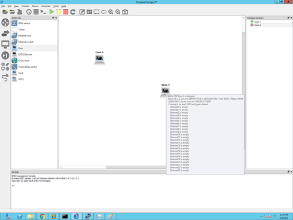
Task: Select Exos-1 in Topology Summary
Action: [x=258, y=22]
